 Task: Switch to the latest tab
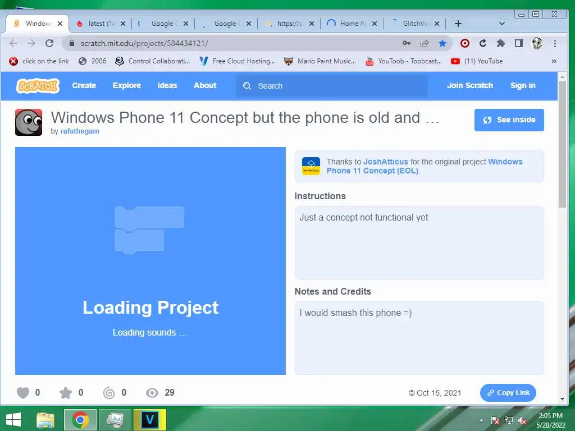pos(100,24)
